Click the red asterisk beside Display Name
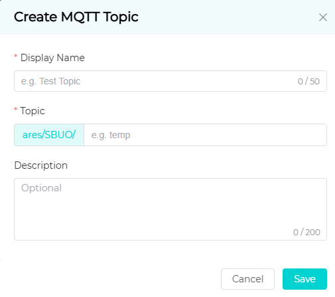Screen dimensions: 335x297 pyautogui.click(x=16, y=56)
